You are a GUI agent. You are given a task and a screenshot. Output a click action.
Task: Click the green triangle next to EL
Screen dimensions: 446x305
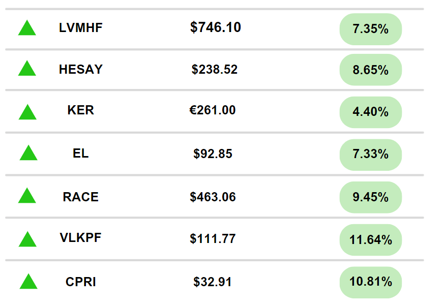(x=28, y=152)
